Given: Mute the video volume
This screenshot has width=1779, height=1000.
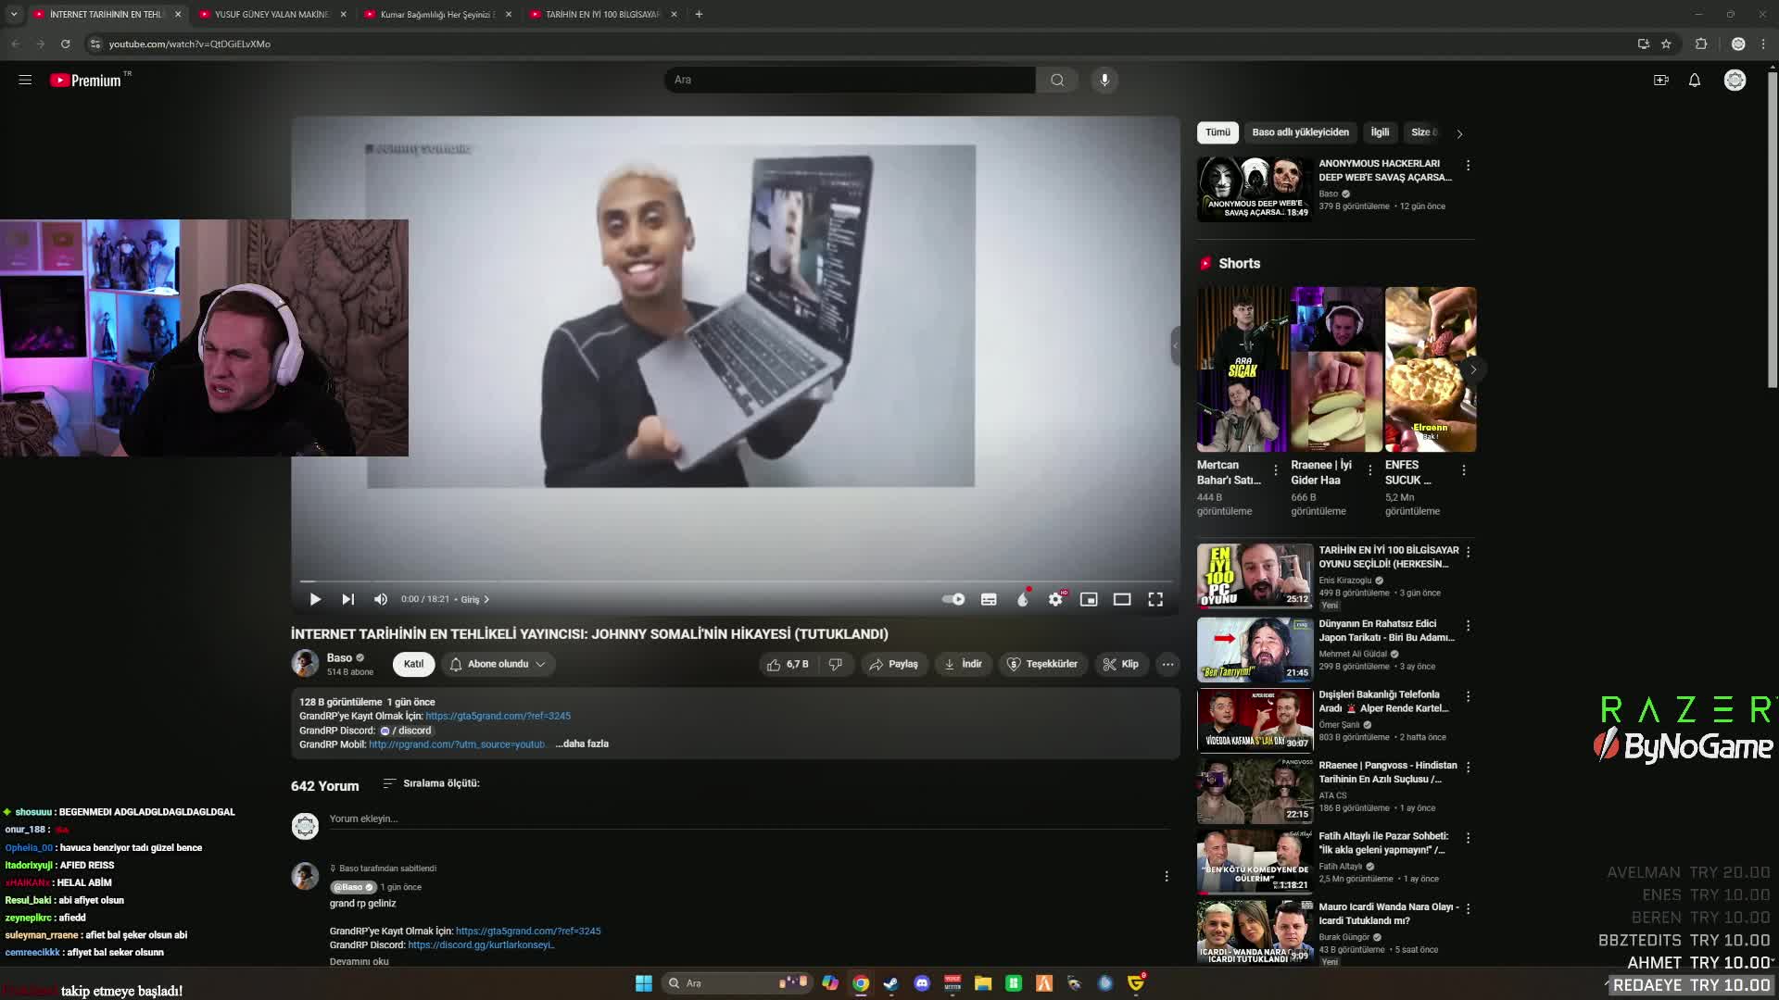Looking at the screenshot, I should point(380,599).
